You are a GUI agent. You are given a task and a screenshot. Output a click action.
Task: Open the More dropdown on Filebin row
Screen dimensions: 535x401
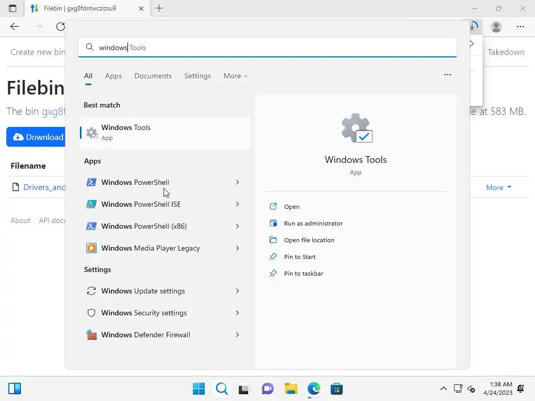pos(498,187)
